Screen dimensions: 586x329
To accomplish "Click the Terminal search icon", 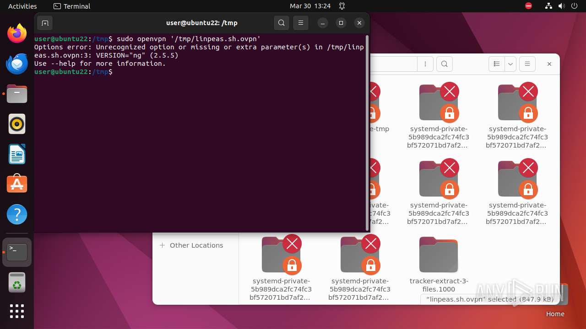I will (282, 23).
